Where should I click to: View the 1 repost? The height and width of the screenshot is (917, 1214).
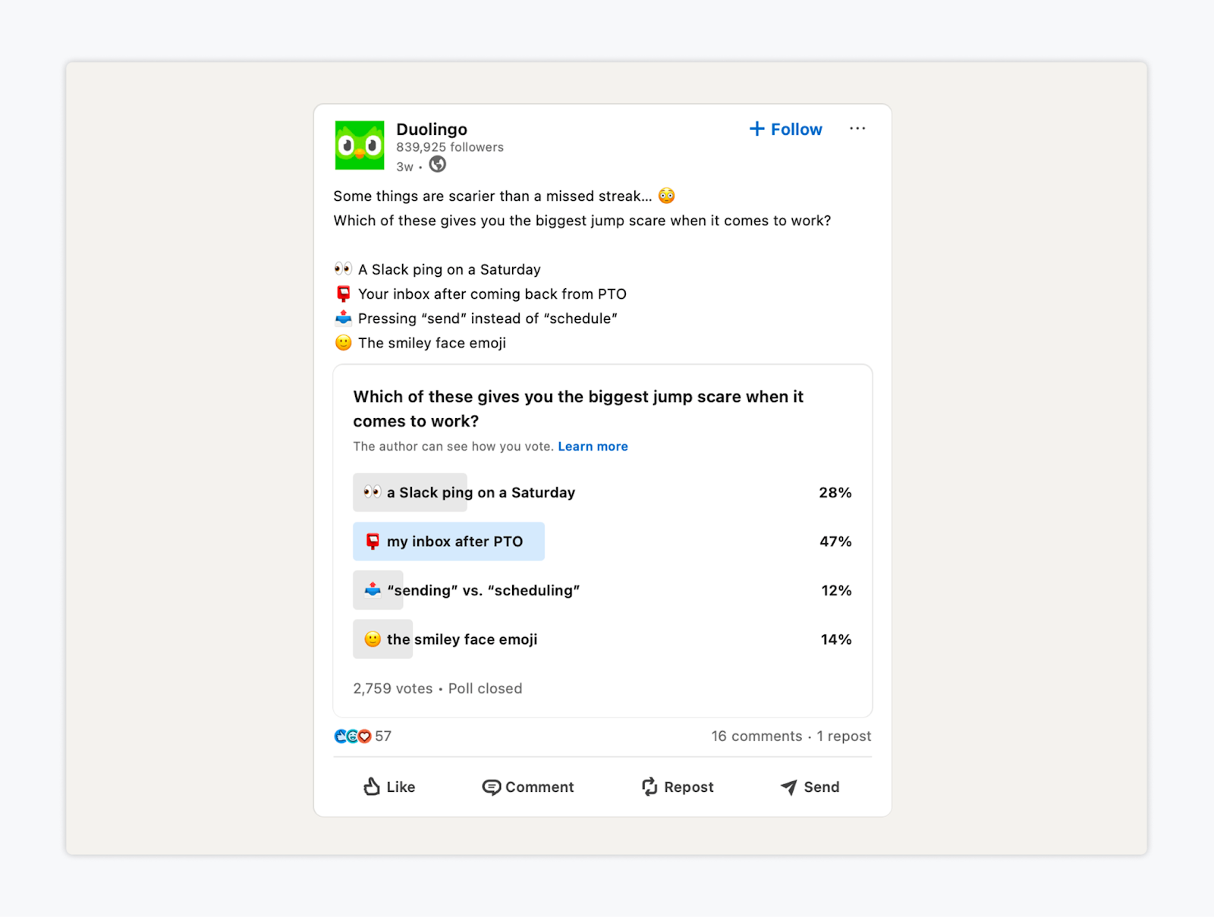tap(843, 736)
